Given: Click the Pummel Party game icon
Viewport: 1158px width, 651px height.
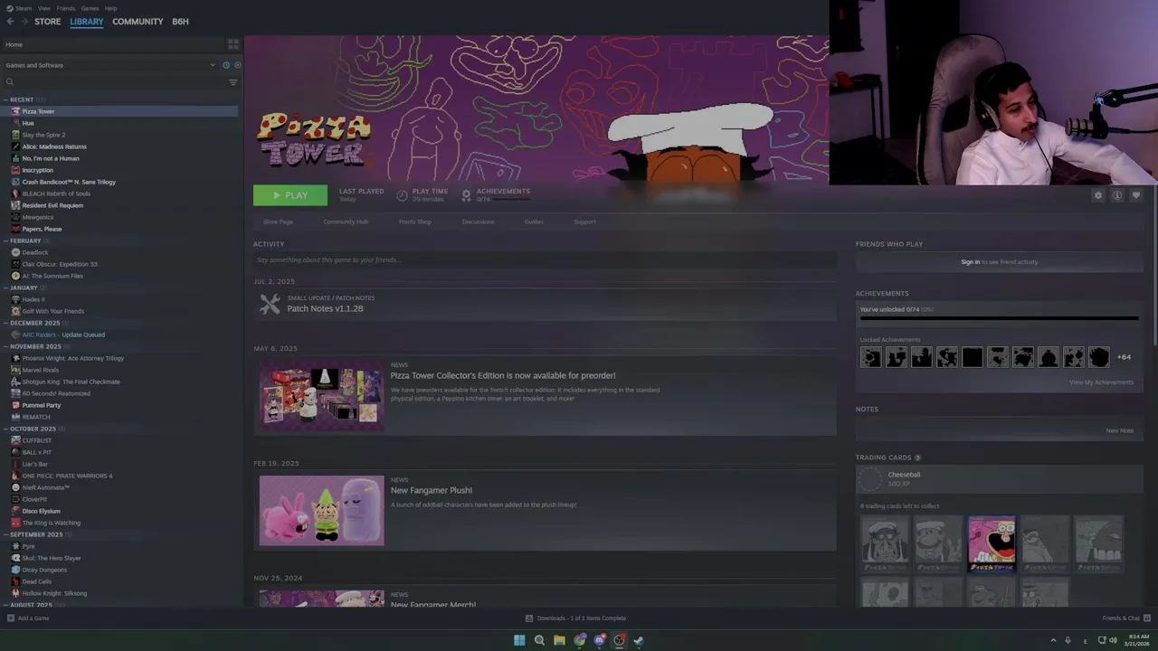Looking at the screenshot, I should pyautogui.click(x=15, y=405).
